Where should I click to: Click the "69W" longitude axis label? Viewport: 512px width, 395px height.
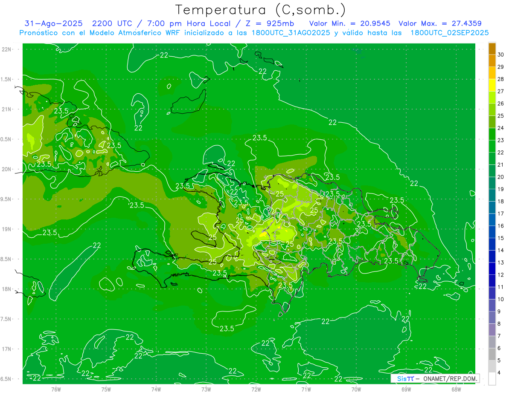(x=406, y=389)
